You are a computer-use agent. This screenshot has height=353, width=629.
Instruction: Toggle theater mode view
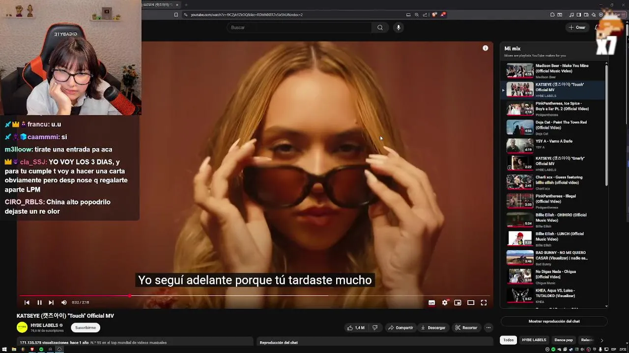click(471, 303)
